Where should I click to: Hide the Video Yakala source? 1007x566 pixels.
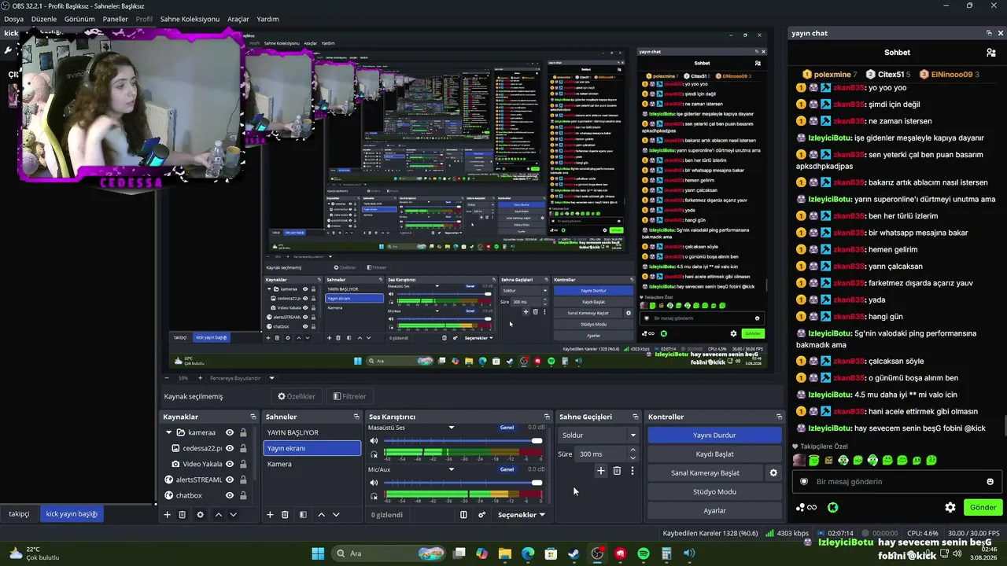click(x=230, y=464)
